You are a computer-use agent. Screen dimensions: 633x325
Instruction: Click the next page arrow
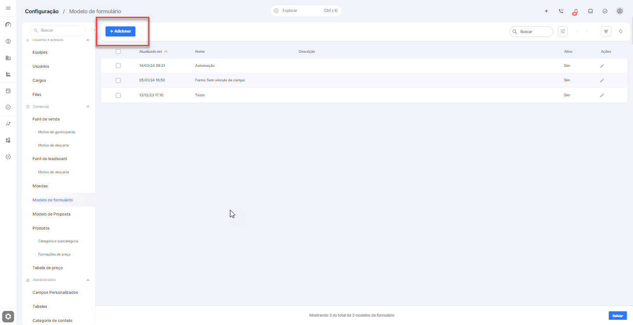[587, 31]
